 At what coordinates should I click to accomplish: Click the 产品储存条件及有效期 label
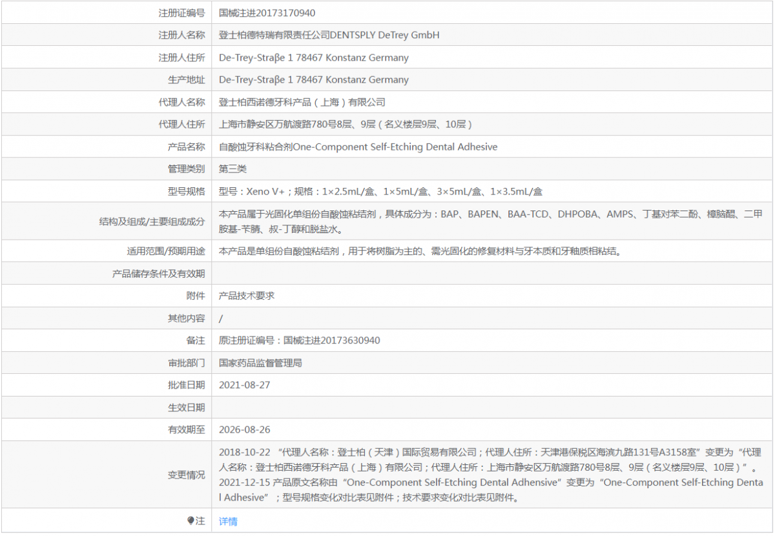coord(159,274)
